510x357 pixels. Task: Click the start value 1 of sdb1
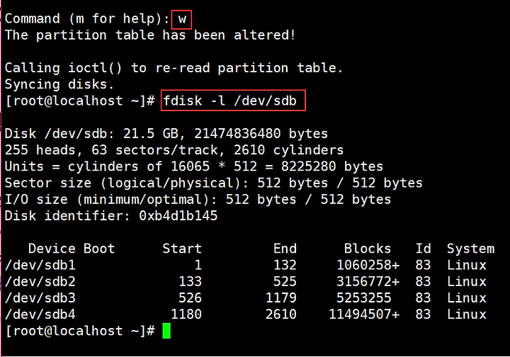(198, 265)
